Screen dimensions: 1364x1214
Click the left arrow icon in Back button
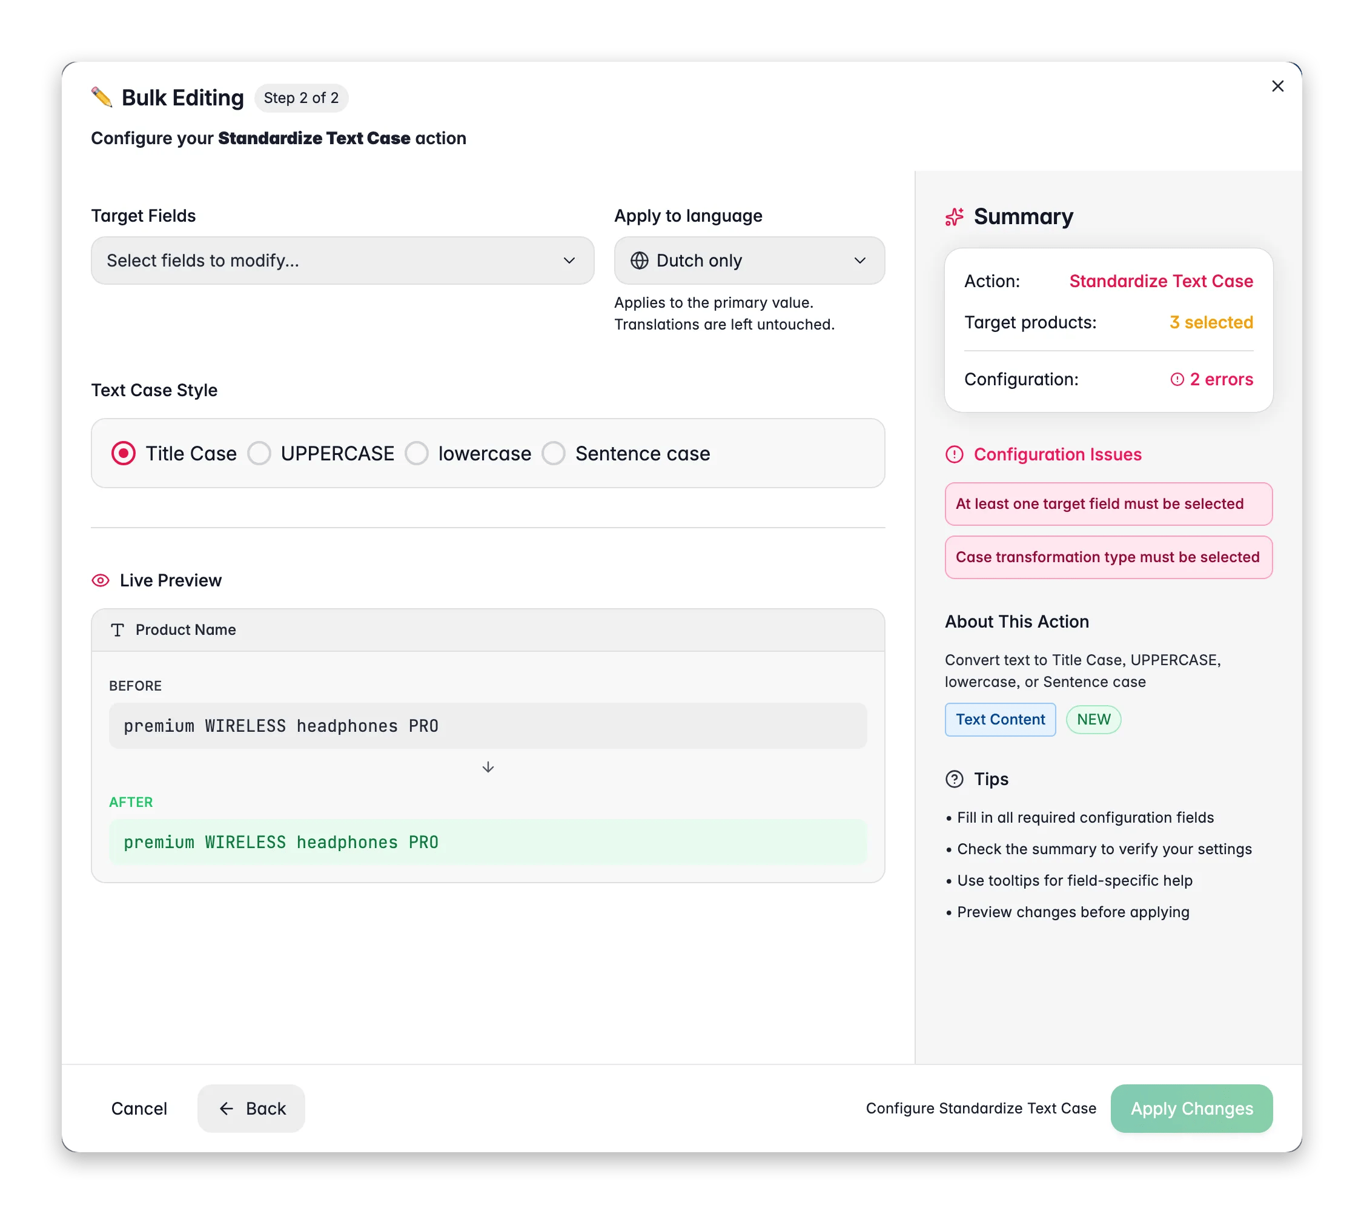226,1109
